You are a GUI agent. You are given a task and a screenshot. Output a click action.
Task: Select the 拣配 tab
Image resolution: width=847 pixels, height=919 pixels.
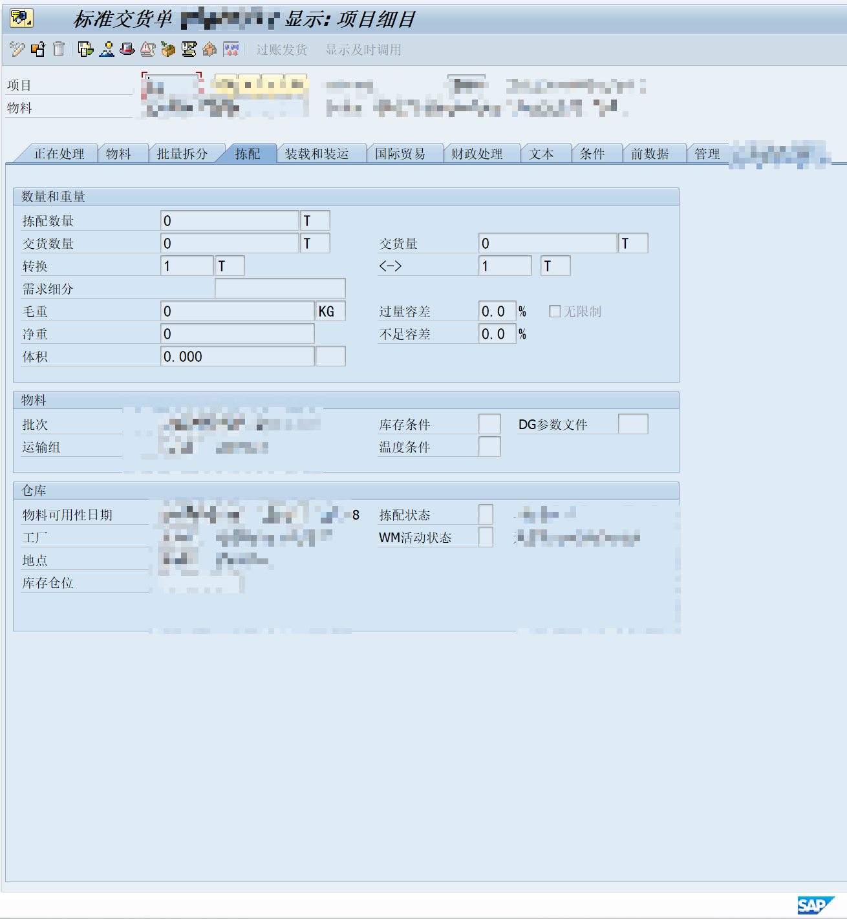pyautogui.click(x=248, y=154)
